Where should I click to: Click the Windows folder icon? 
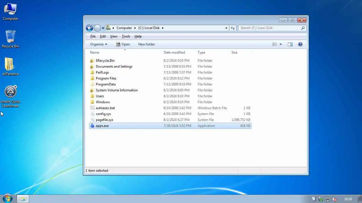92,102
